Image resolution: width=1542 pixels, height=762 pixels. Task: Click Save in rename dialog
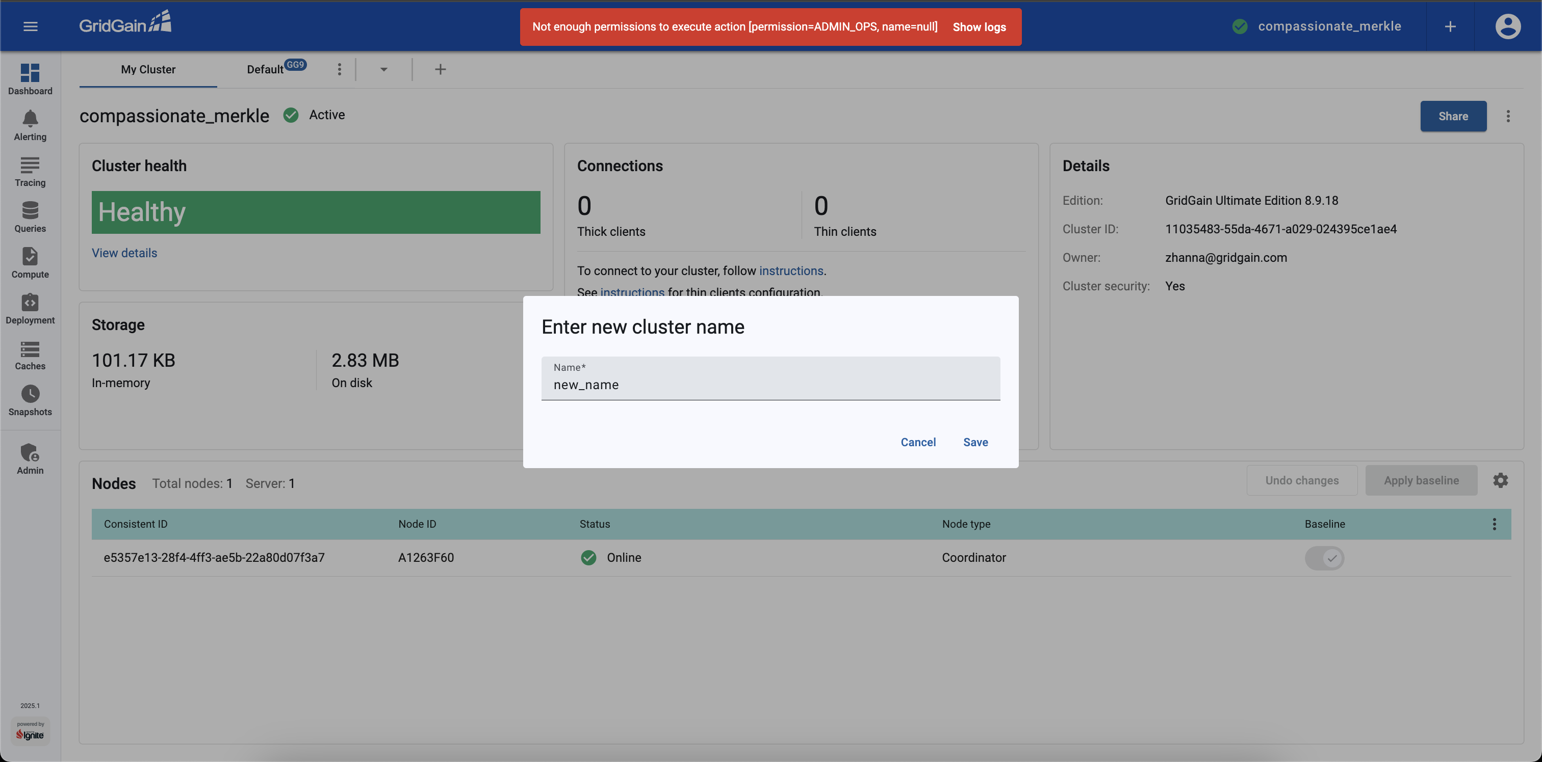[975, 442]
